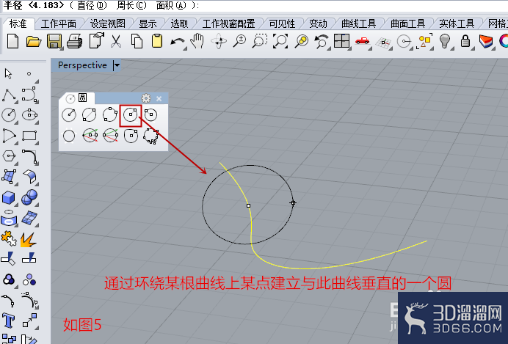Click the Join puzzle piece icon
508x344 pixels.
[x=9, y=238]
